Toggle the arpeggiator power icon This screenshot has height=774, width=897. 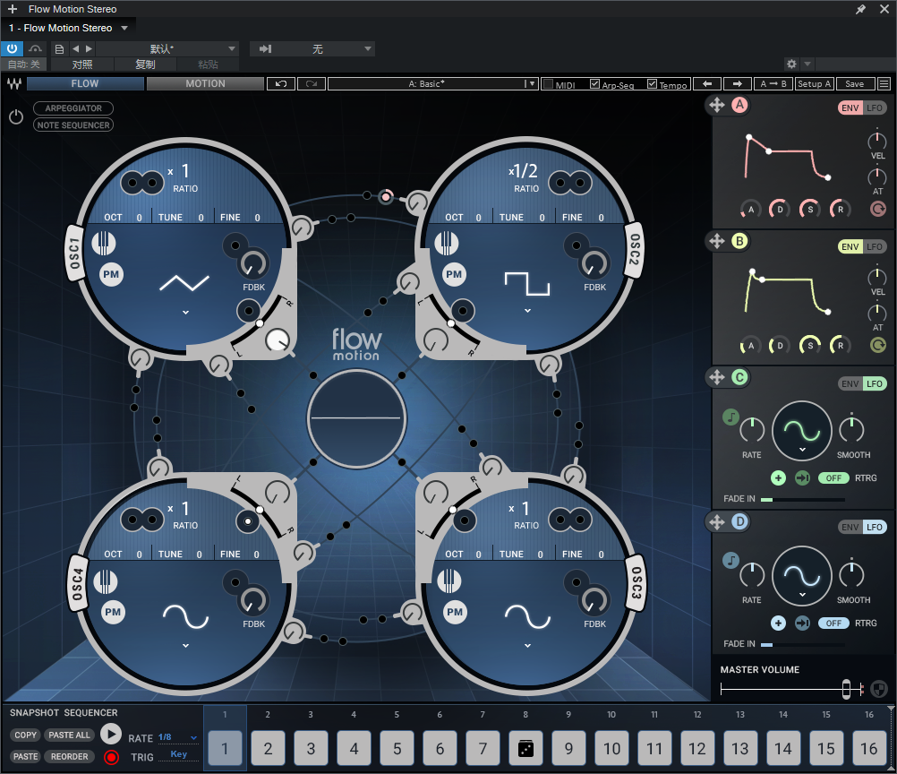coord(16,116)
